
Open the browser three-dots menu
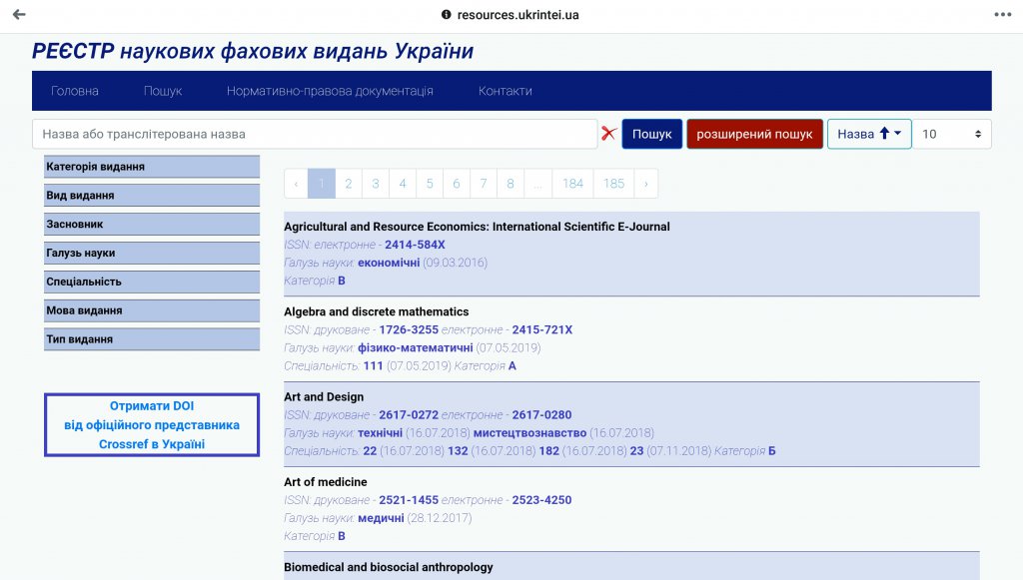coord(1002,14)
